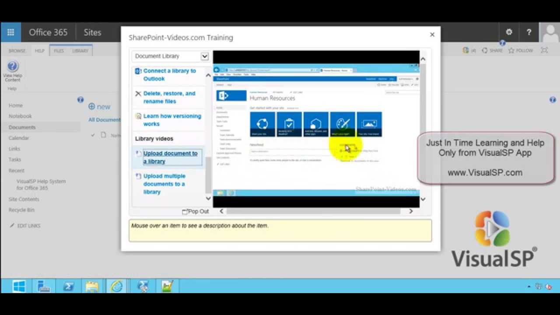
Task: Click the Pop Out icon
Action: 185,211
